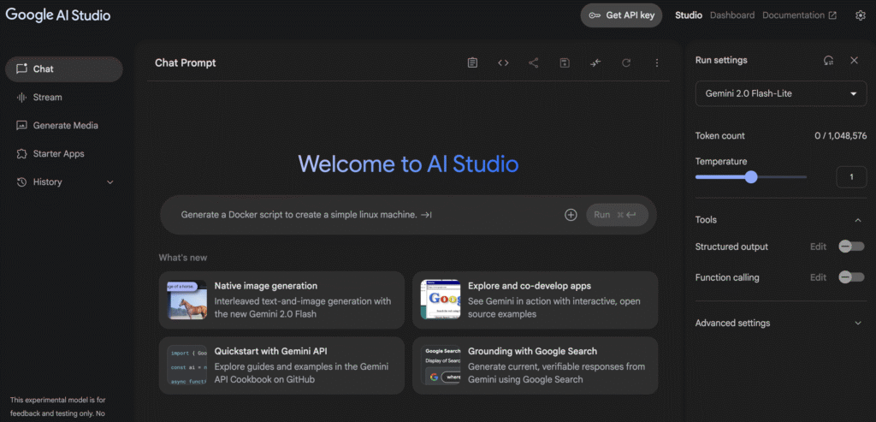Image resolution: width=876 pixels, height=422 pixels.
Task: Open Quickstart with Gemini API card
Action: (281, 366)
